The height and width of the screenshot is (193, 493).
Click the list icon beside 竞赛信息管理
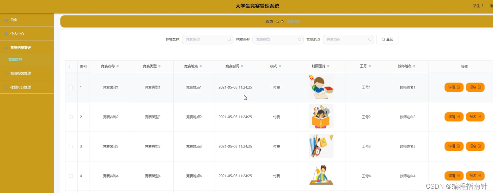(x=6, y=48)
